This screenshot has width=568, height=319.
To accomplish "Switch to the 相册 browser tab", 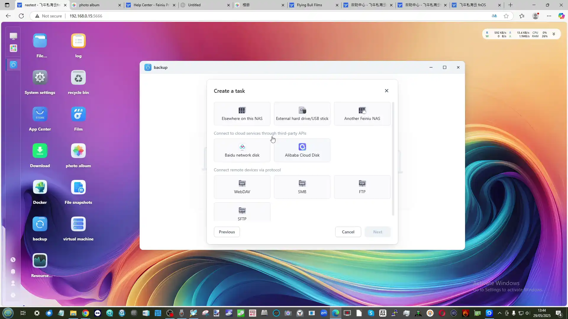I will point(259,5).
